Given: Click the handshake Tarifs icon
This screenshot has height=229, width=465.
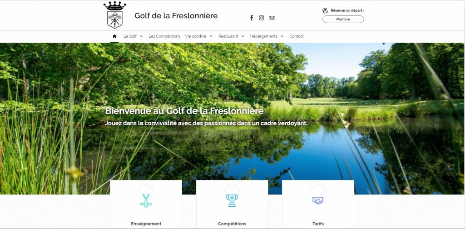Looking at the screenshot, I should 318,200.
